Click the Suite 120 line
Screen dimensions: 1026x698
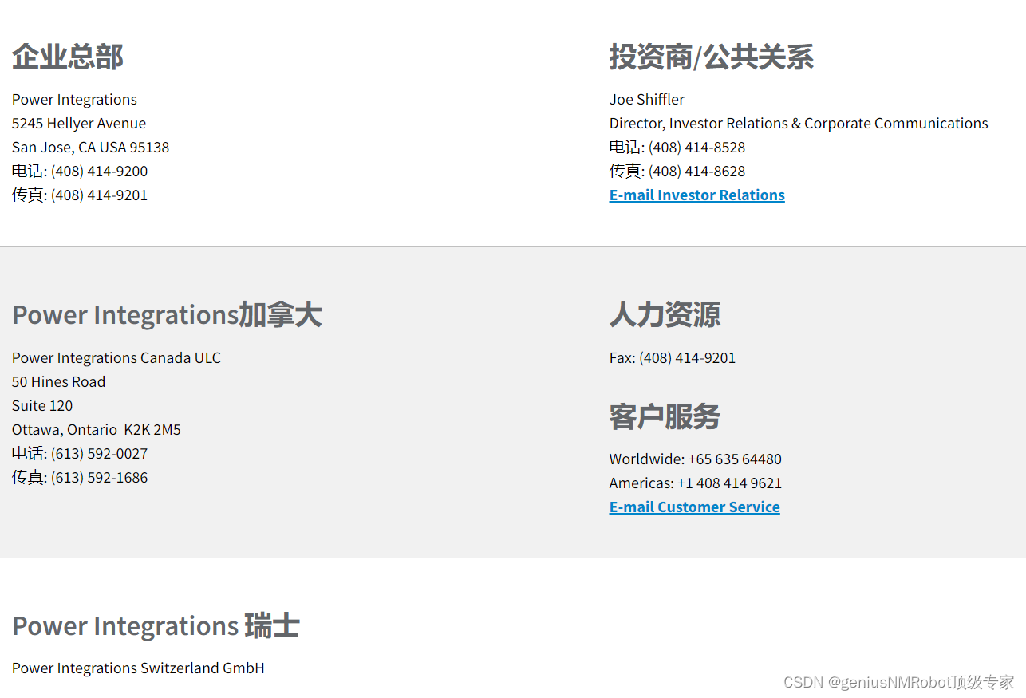(x=42, y=406)
